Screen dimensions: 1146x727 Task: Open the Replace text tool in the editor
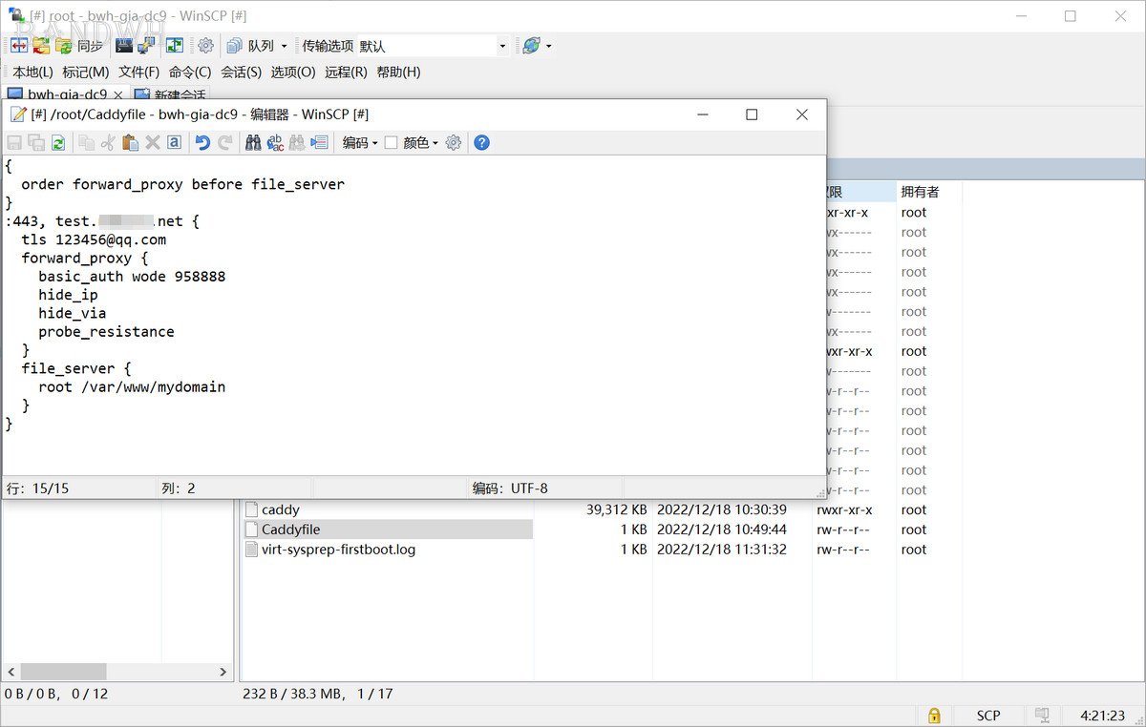(x=275, y=142)
